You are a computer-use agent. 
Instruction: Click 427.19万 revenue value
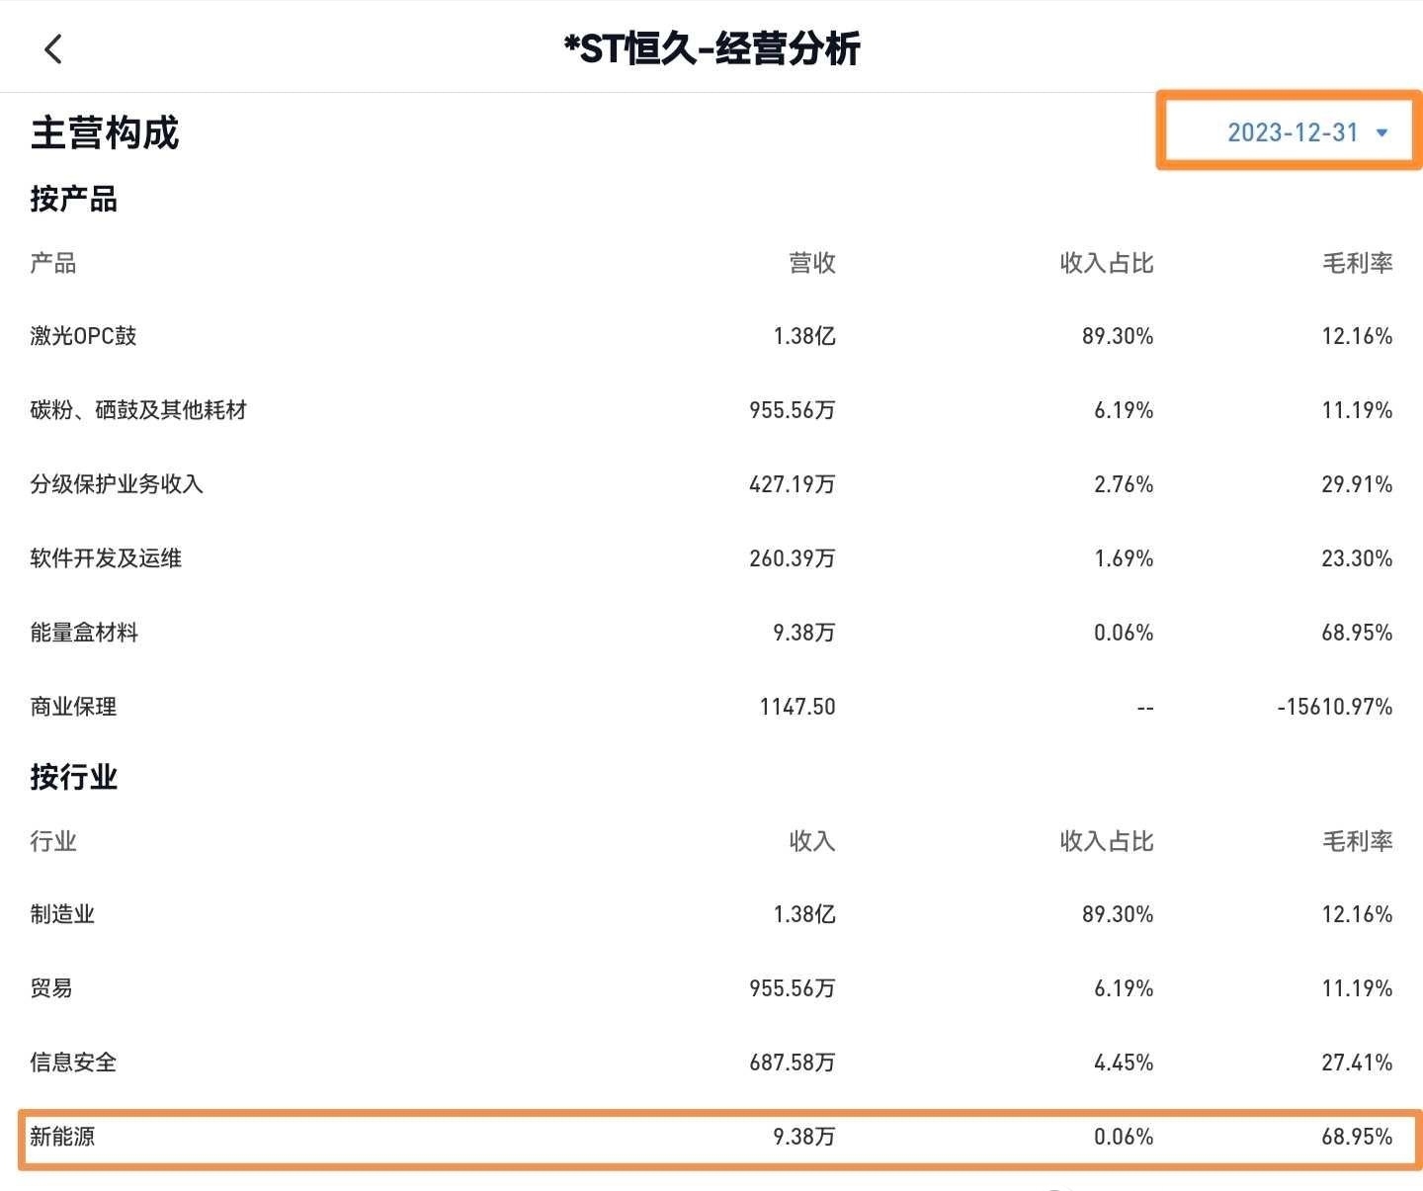793,484
